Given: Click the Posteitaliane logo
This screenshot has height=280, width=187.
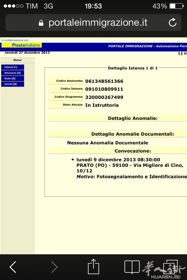Looking at the screenshot, I should pyautogui.click(x=22, y=45).
